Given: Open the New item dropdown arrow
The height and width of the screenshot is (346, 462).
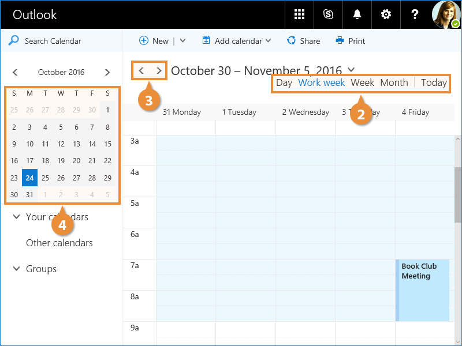Looking at the screenshot, I should [x=183, y=41].
